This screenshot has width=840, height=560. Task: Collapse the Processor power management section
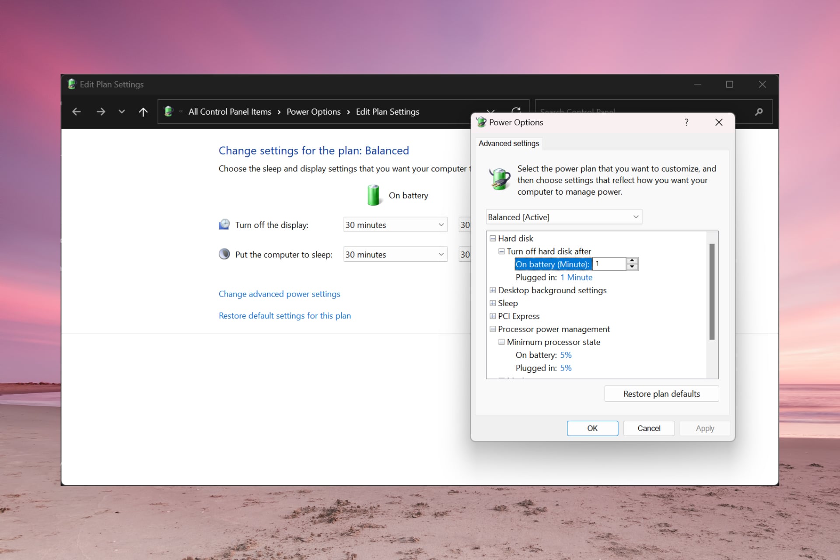[493, 329]
